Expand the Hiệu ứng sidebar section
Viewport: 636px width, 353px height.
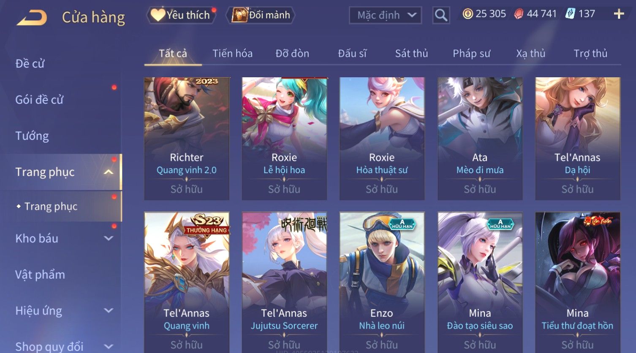(109, 311)
